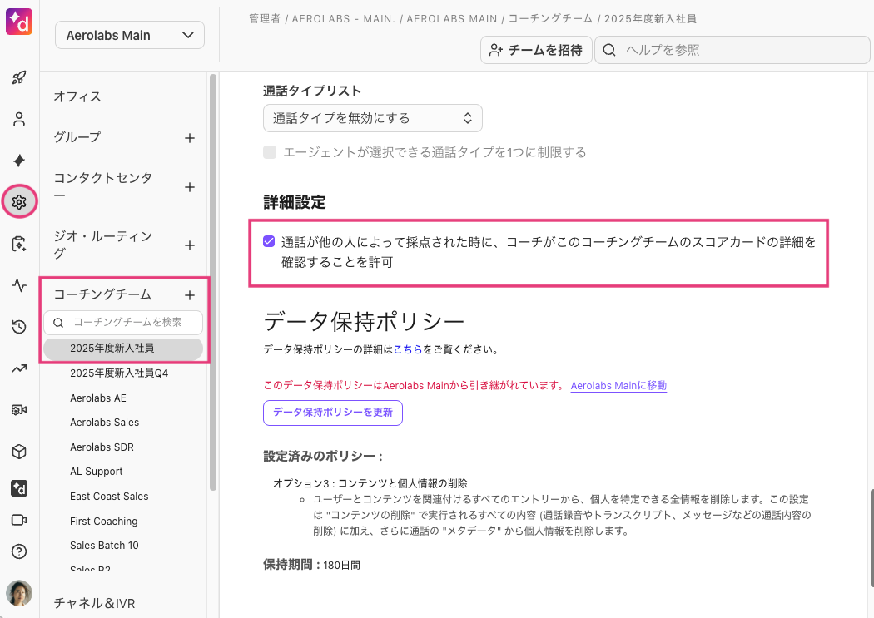Click the left navigation panel scrollbar

point(213,282)
